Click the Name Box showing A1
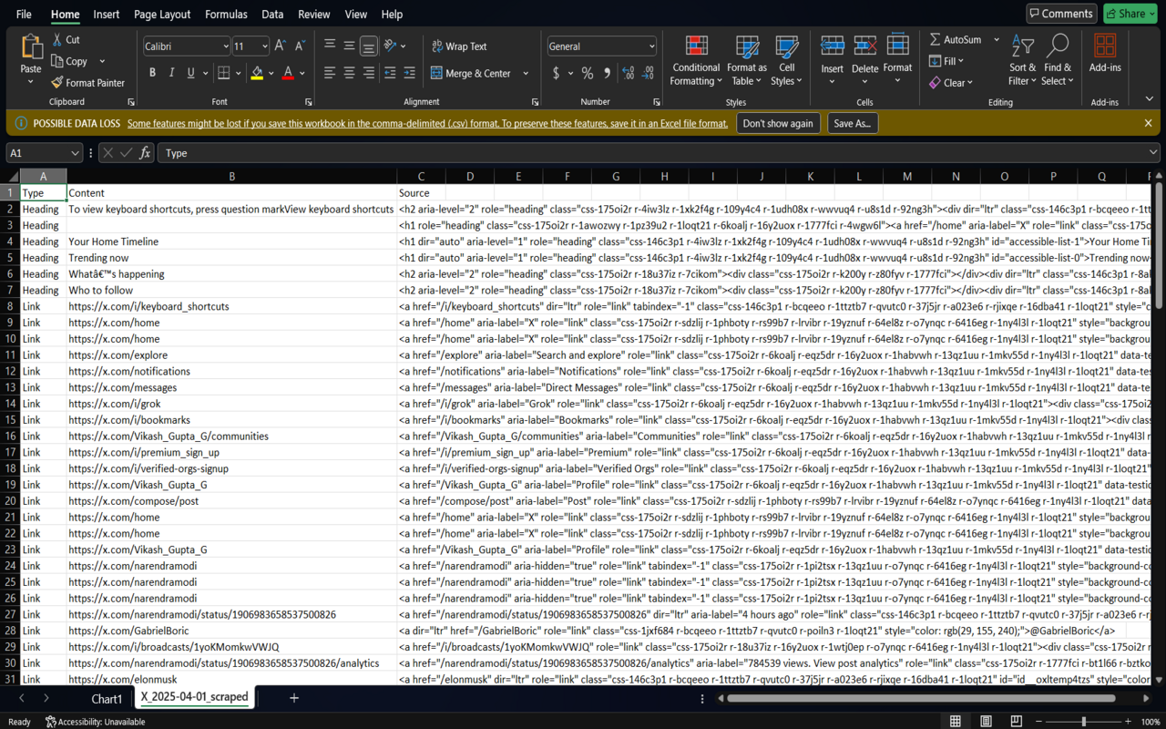This screenshot has height=729, width=1166. coord(44,153)
